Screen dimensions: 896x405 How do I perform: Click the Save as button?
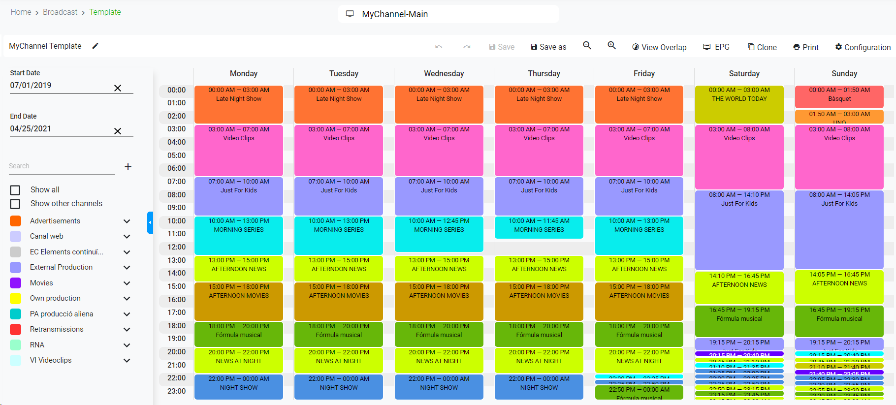click(x=548, y=47)
